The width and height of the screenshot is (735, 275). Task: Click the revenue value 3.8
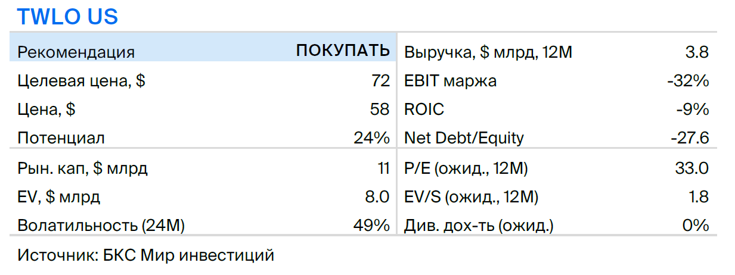coord(697,52)
